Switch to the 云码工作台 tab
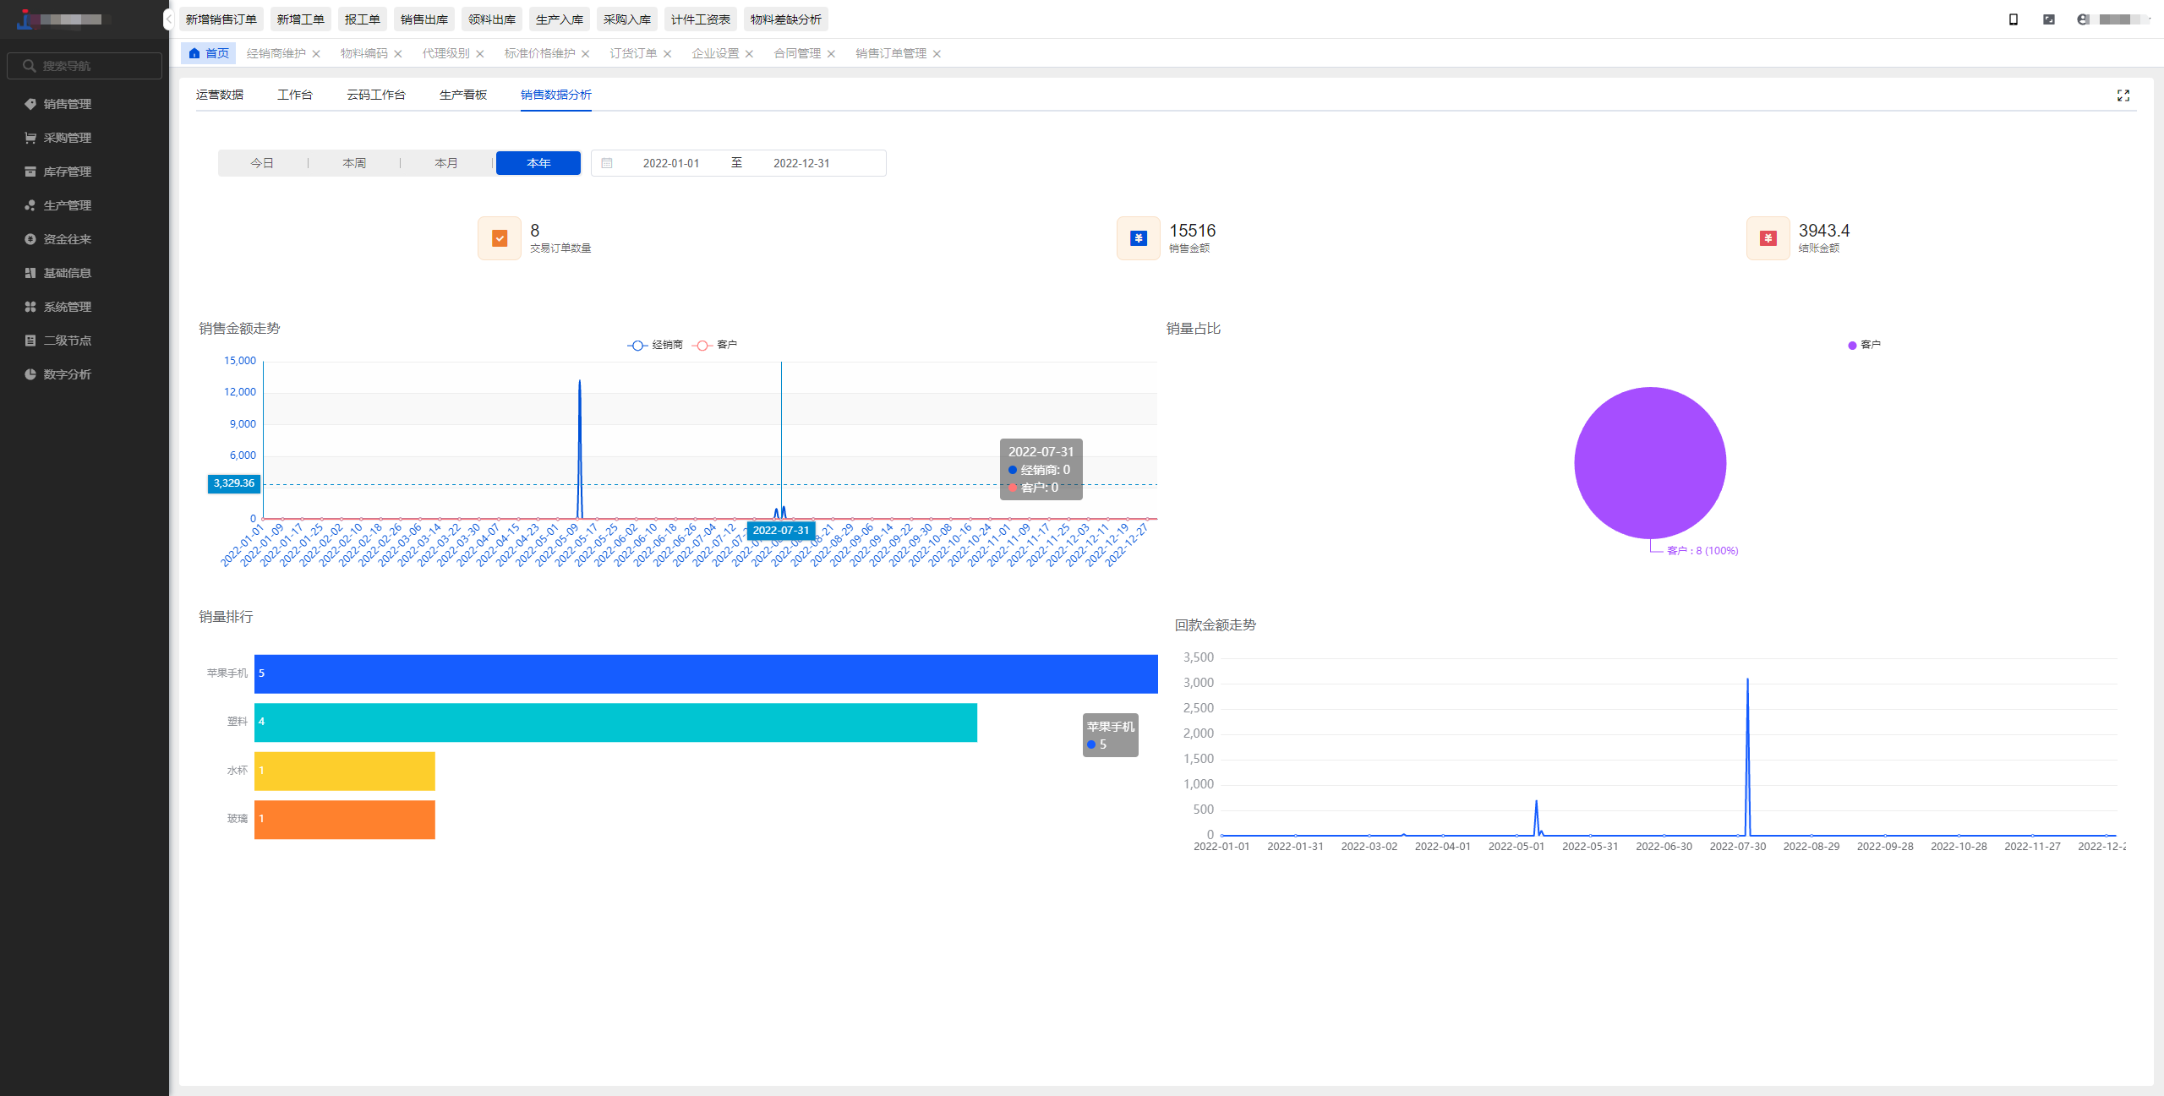The height and width of the screenshot is (1096, 2164). [x=376, y=95]
